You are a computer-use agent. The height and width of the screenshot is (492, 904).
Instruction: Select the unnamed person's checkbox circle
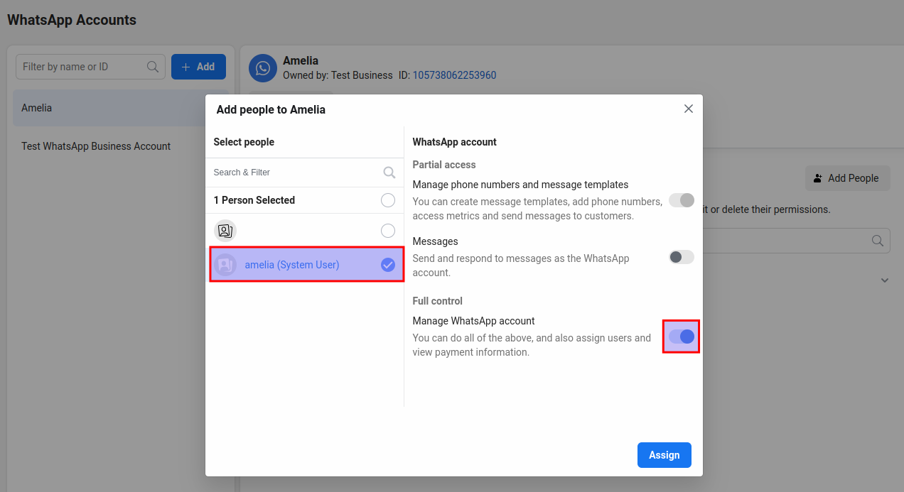pyautogui.click(x=388, y=231)
